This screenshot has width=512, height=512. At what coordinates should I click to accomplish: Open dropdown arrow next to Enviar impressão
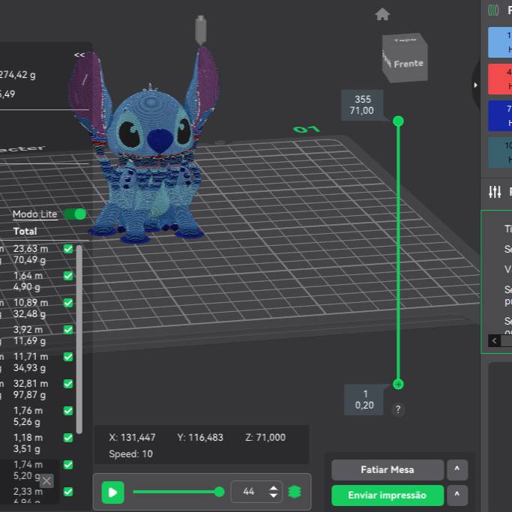pyautogui.click(x=457, y=495)
